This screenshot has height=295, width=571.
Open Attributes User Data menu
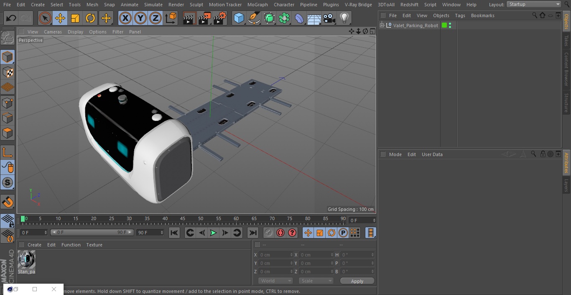[432, 154]
